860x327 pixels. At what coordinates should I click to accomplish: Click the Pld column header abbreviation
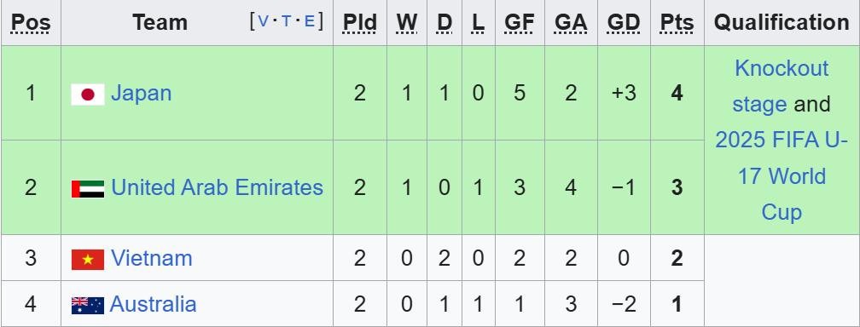tap(360, 22)
